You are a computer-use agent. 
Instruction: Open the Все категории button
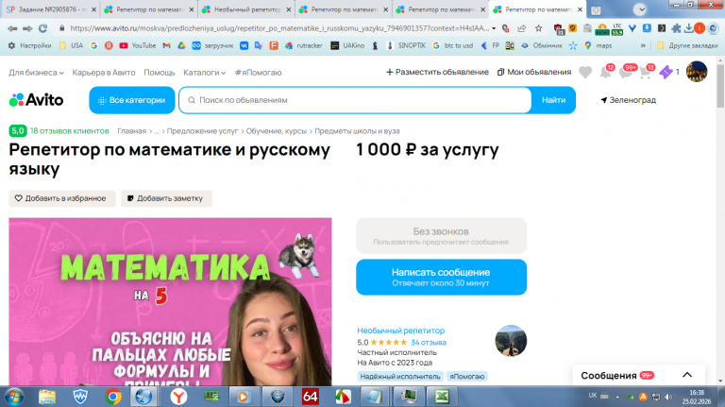coord(132,100)
